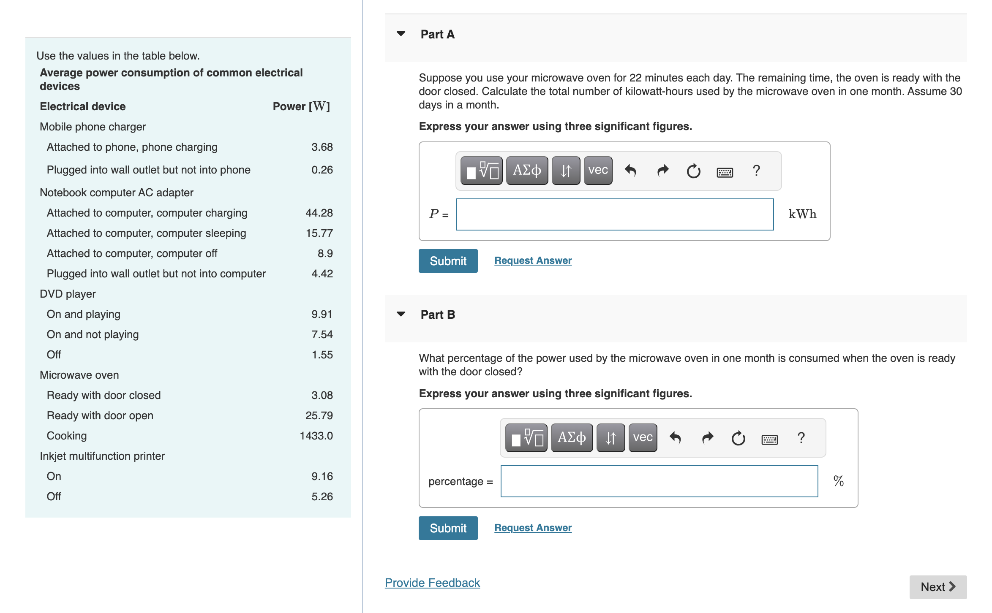Open the Provide Feedback link
This screenshot has height=613, width=992.
pyautogui.click(x=432, y=583)
